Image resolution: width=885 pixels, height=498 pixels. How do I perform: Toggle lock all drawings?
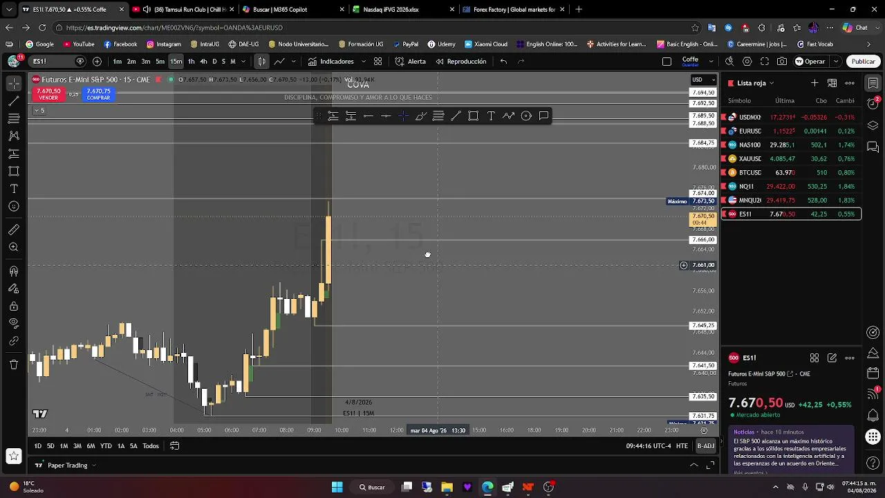tap(14, 306)
